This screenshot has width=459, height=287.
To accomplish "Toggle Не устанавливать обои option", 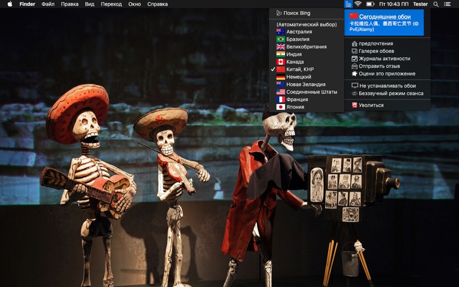I will click(387, 86).
